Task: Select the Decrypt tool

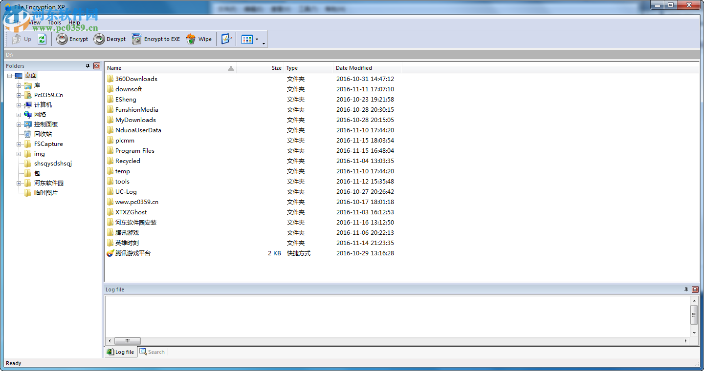Action: [x=110, y=39]
